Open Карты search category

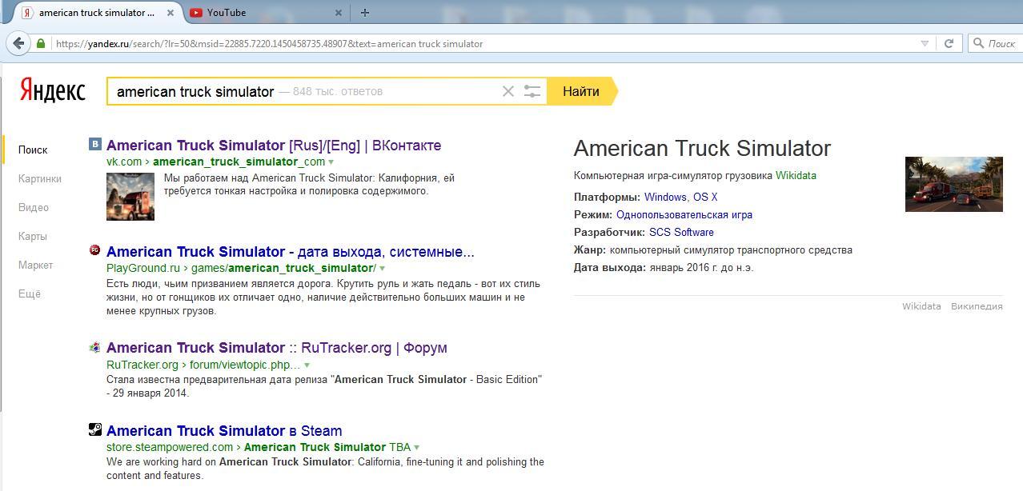[33, 236]
